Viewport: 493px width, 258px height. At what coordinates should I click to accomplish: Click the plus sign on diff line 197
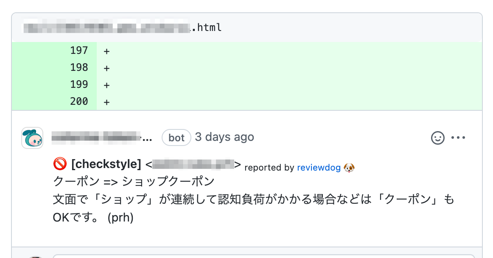[x=106, y=50]
